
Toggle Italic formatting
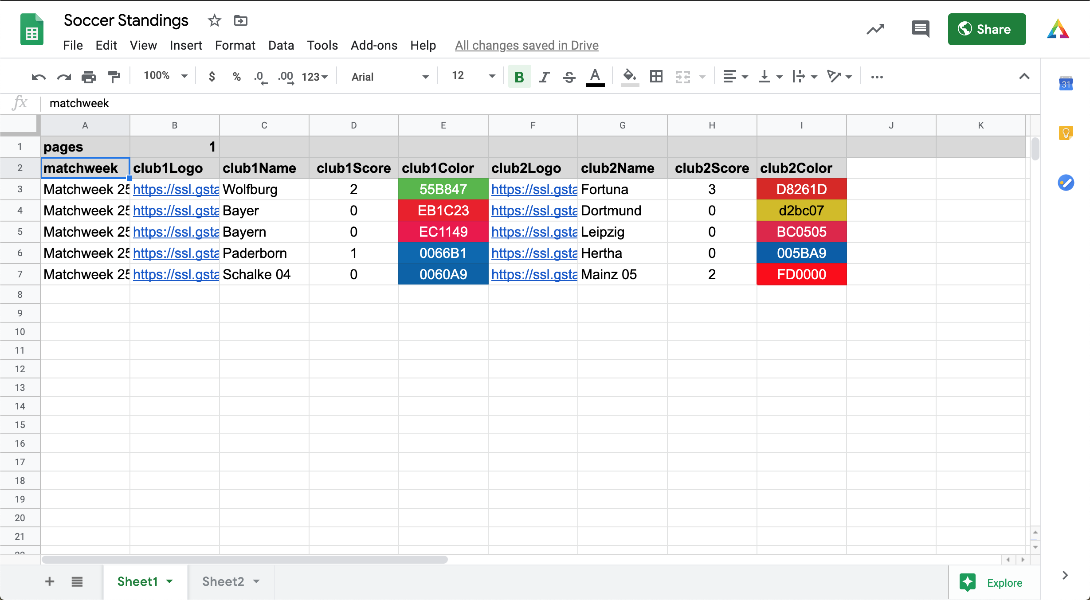click(x=544, y=77)
